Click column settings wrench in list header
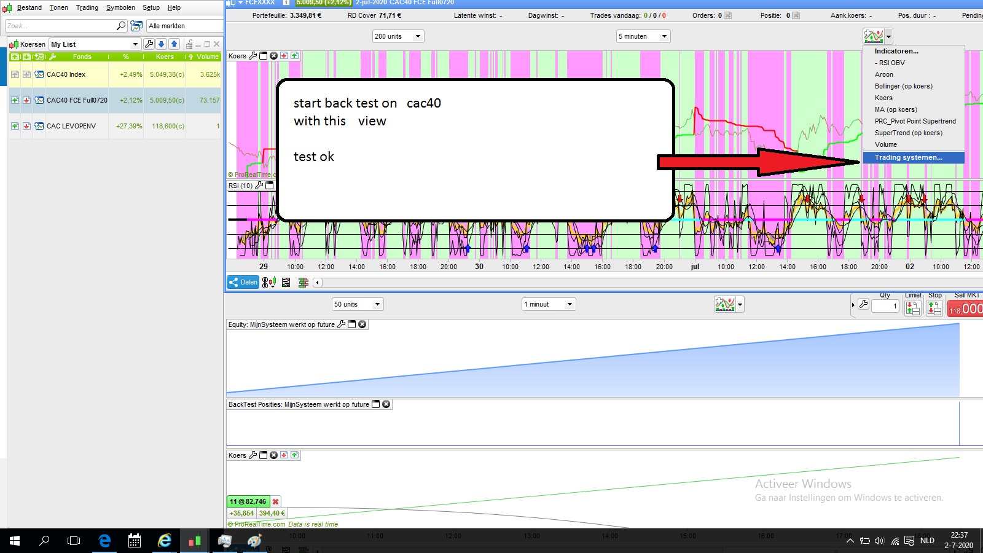 coord(52,57)
